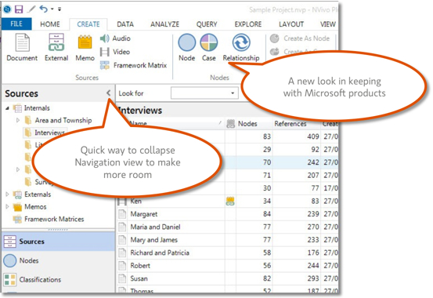Select the Memos folder
The height and width of the screenshot is (298, 433).
35,207
